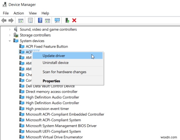The width and height of the screenshot is (180, 140).
Task: Open the Properties sheet toolbar icon
Action: click(x=30, y=21)
